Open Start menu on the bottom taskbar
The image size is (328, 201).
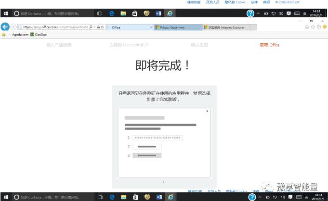click(x=6, y=197)
